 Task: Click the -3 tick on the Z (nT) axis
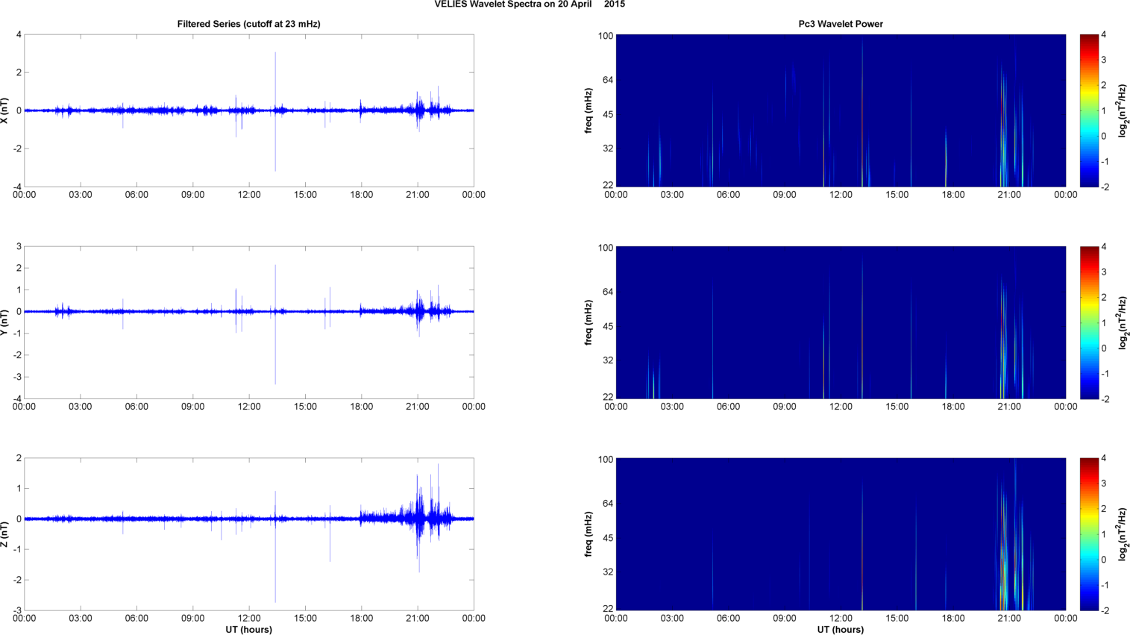17,610
